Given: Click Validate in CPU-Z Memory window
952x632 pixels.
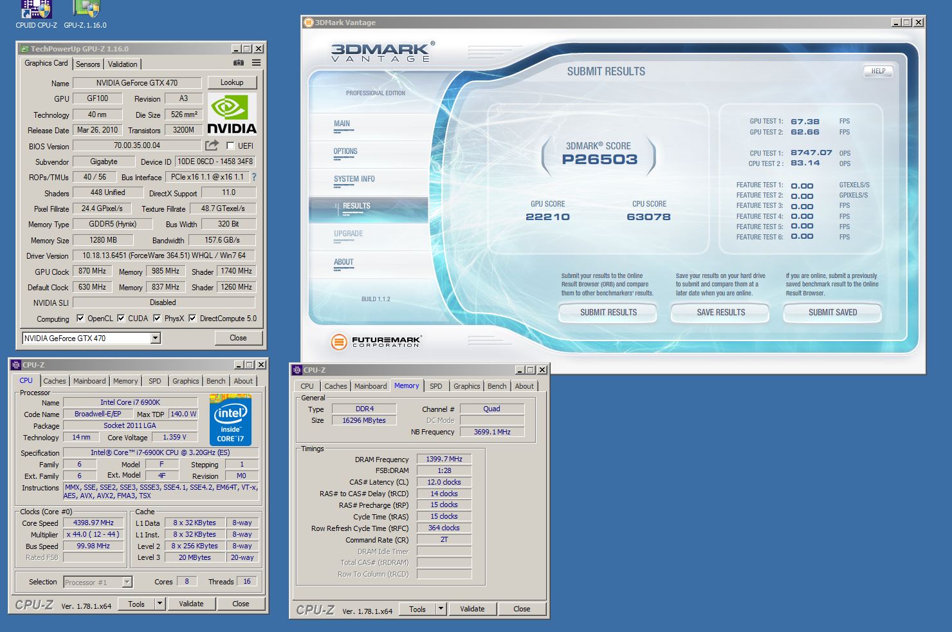Looking at the screenshot, I should (x=472, y=609).
